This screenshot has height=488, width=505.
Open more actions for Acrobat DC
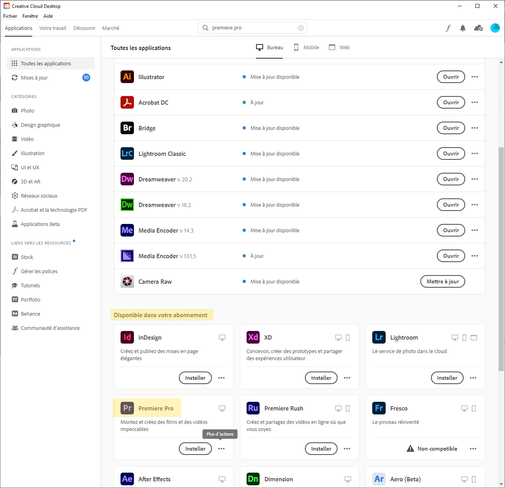(x=475, y=102)
